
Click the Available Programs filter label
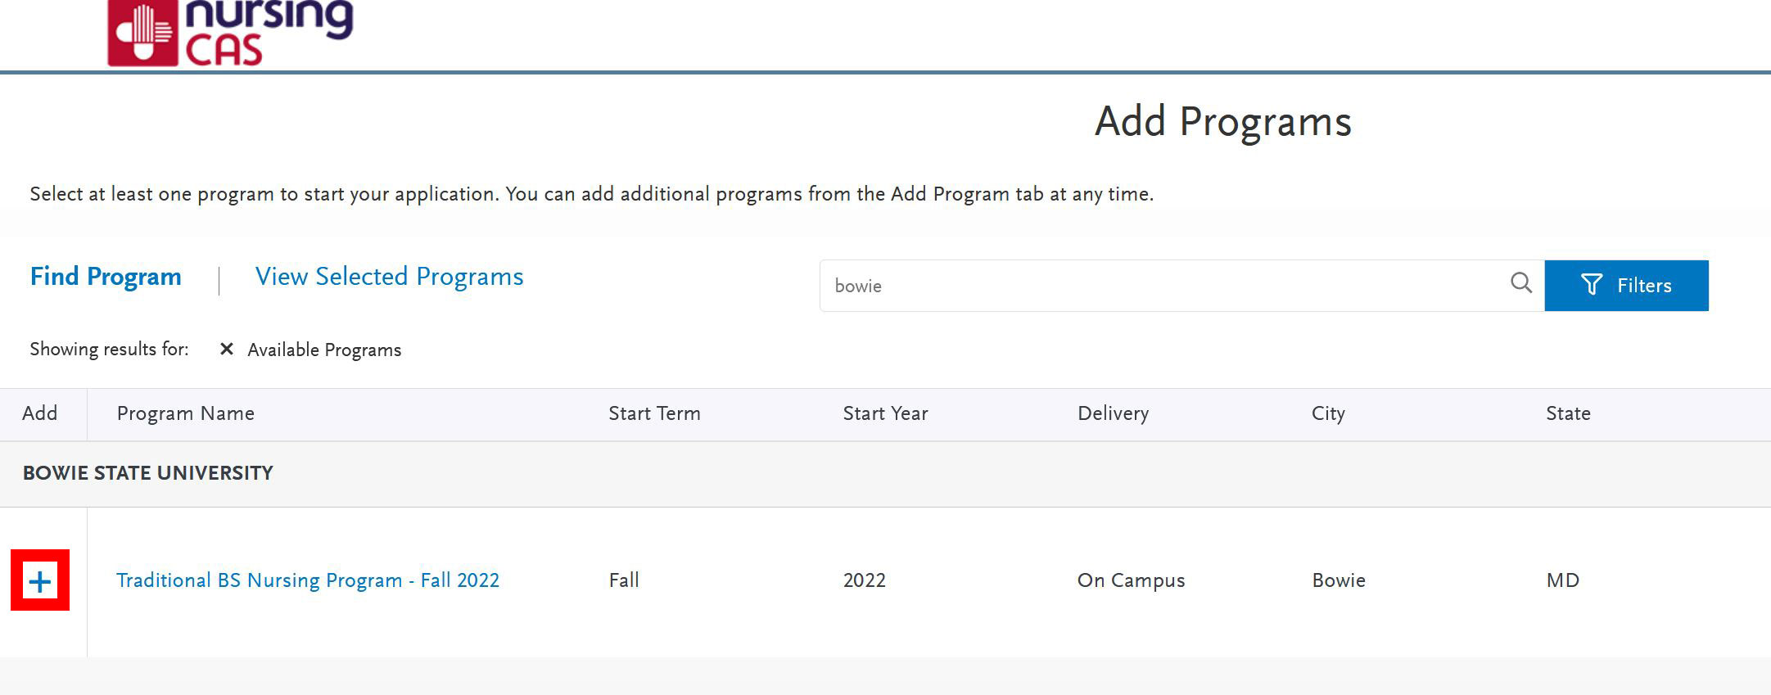(324, 350)
